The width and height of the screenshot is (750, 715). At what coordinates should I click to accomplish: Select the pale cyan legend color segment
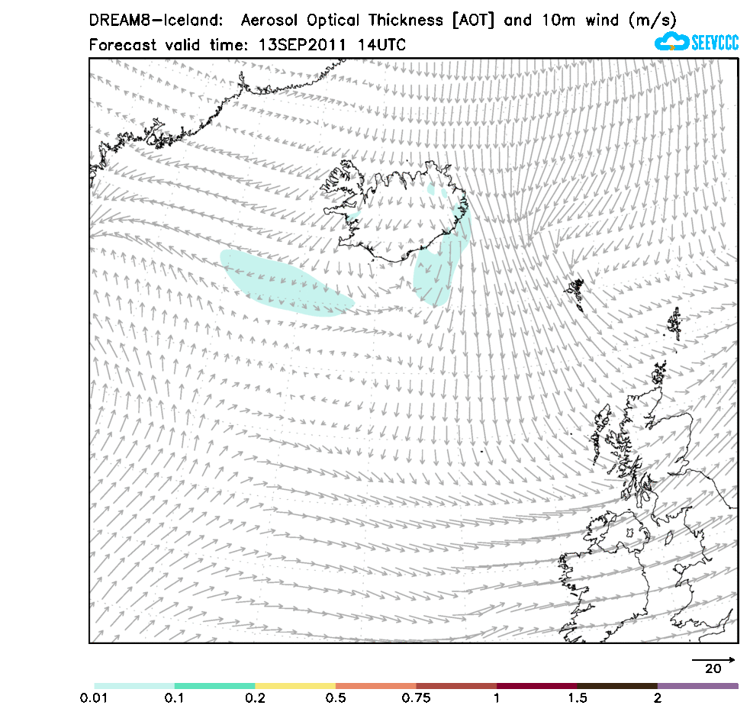pos(134,686)
